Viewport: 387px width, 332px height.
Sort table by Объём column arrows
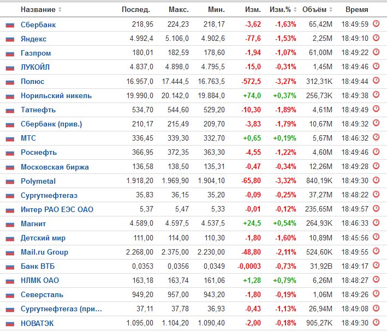[x=331, y=10]
